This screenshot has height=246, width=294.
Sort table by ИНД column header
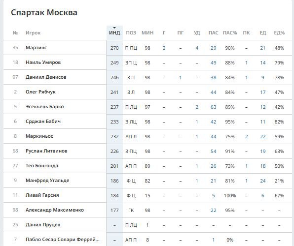(x=114, y=33)
